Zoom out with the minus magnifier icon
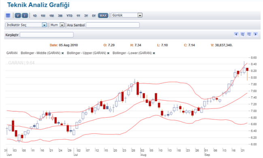 [x=249, y=34]
